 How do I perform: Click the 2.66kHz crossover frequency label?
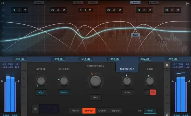(x=135, y=3)
